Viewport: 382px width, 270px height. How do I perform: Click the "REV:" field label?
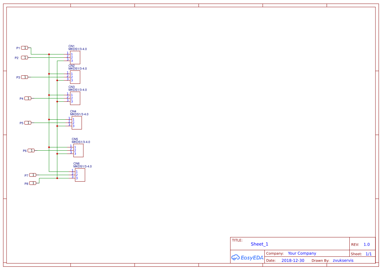355,245
